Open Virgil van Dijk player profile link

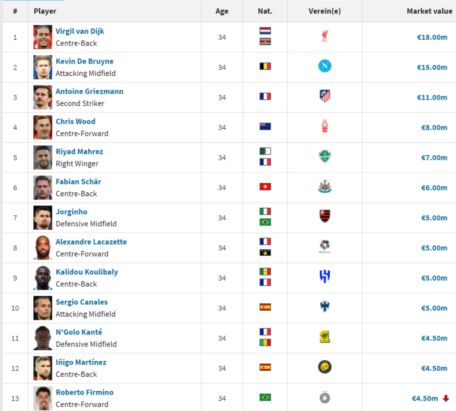tap(80, 32)
